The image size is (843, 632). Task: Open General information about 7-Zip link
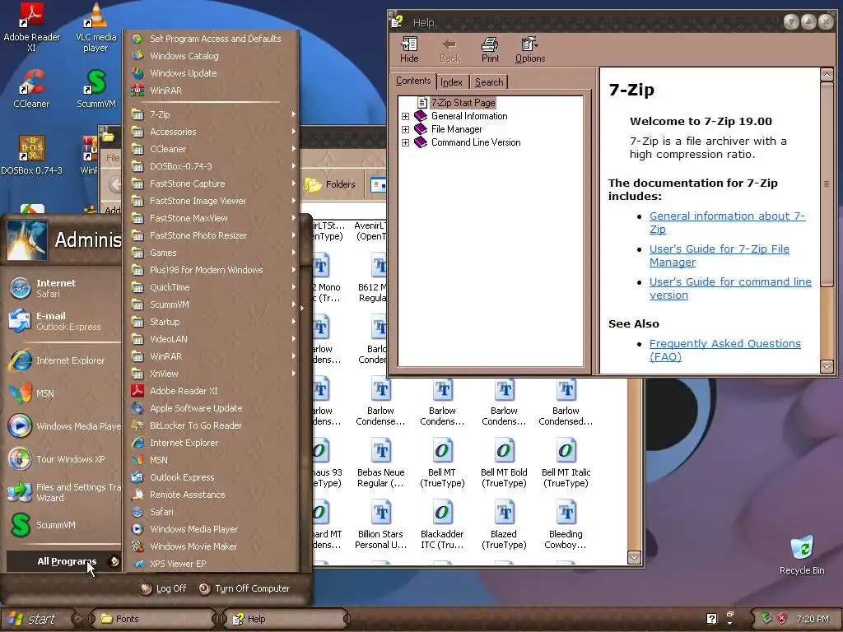point(727,222)
